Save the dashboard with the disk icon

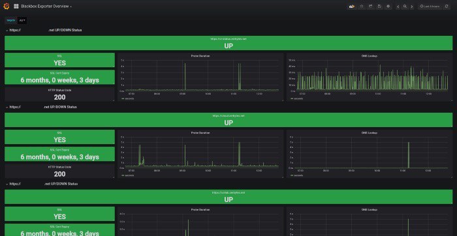click(379, 6)
